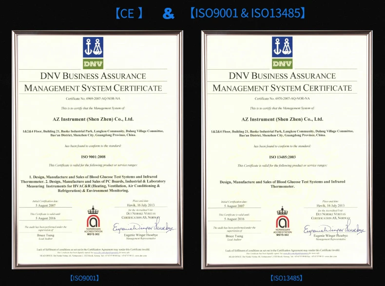Click the Baoke Industrial Park address on ISO 9001 certificate

tap(93, 133)
